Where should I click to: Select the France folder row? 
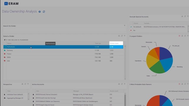click(63, 54)
